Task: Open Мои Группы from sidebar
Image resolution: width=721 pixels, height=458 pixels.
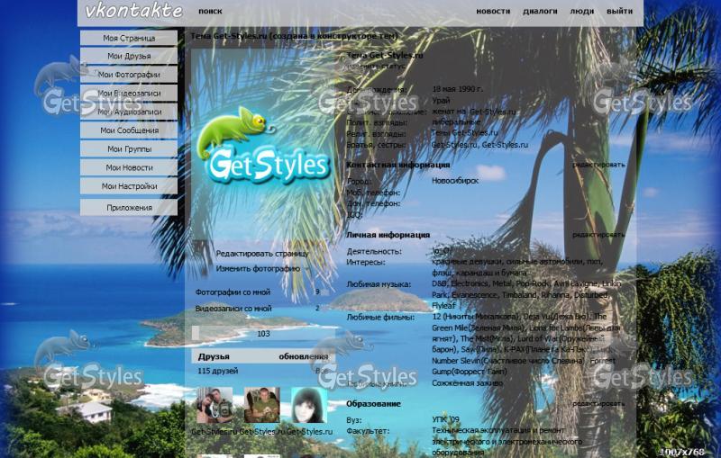Action: [129, 149]
